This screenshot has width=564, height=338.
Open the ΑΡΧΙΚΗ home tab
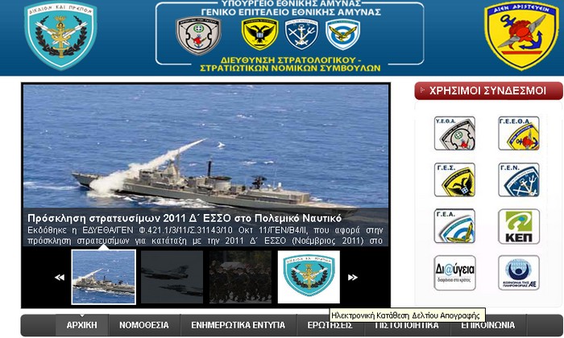coord(81,325)
